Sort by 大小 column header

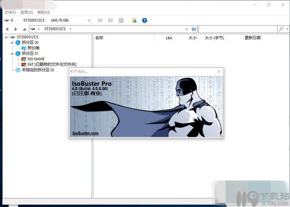(193, 38)
